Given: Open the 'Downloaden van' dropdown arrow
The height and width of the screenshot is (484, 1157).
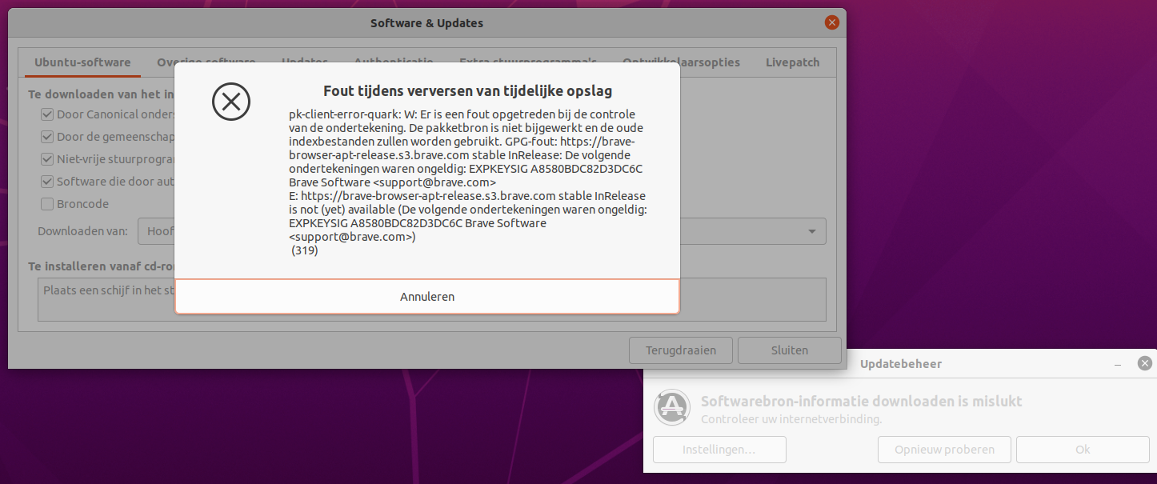Looking at the screenshot, I should point(812,231).
